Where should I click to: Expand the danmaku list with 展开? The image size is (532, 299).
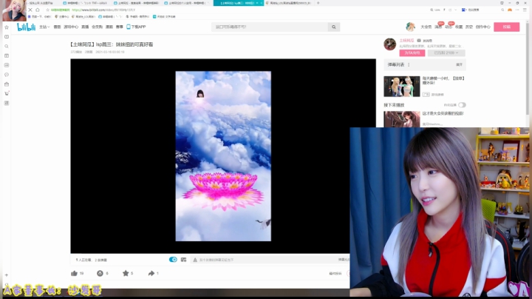(459, 64)
